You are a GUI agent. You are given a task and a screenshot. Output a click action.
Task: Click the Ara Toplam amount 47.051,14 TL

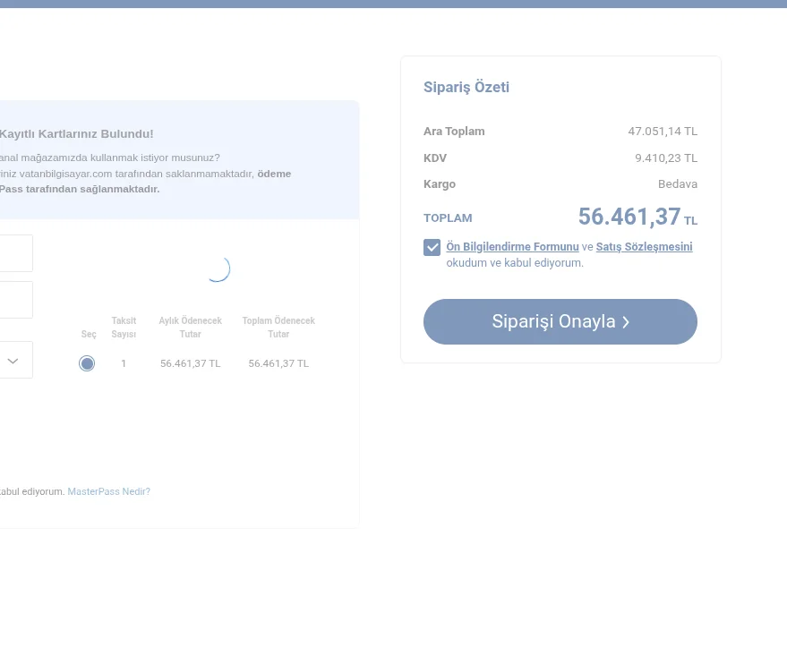pos(662,132)
